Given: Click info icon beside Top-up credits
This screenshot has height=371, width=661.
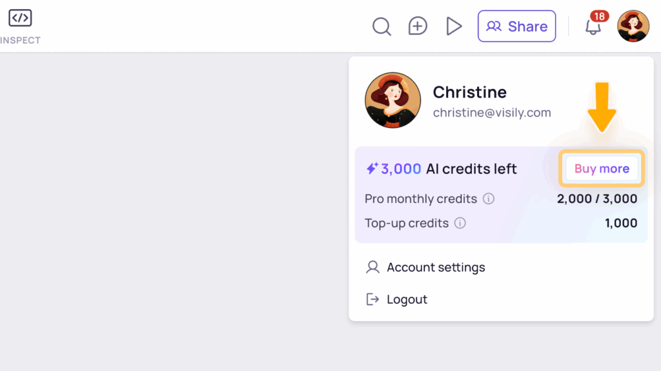Looking at the screenshot, I should (x=460, y=224).
